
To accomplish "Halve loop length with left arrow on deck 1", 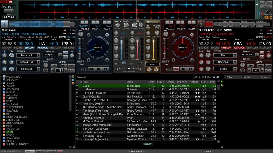I will pyautogui.click(x=53, y=71).
